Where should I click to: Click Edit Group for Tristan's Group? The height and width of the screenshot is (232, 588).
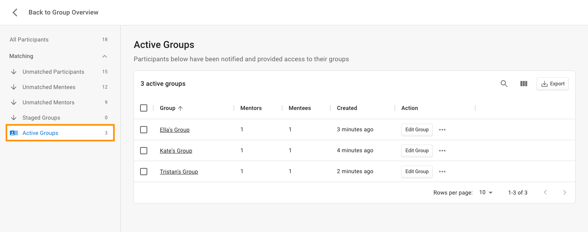[x=417, y=172]
